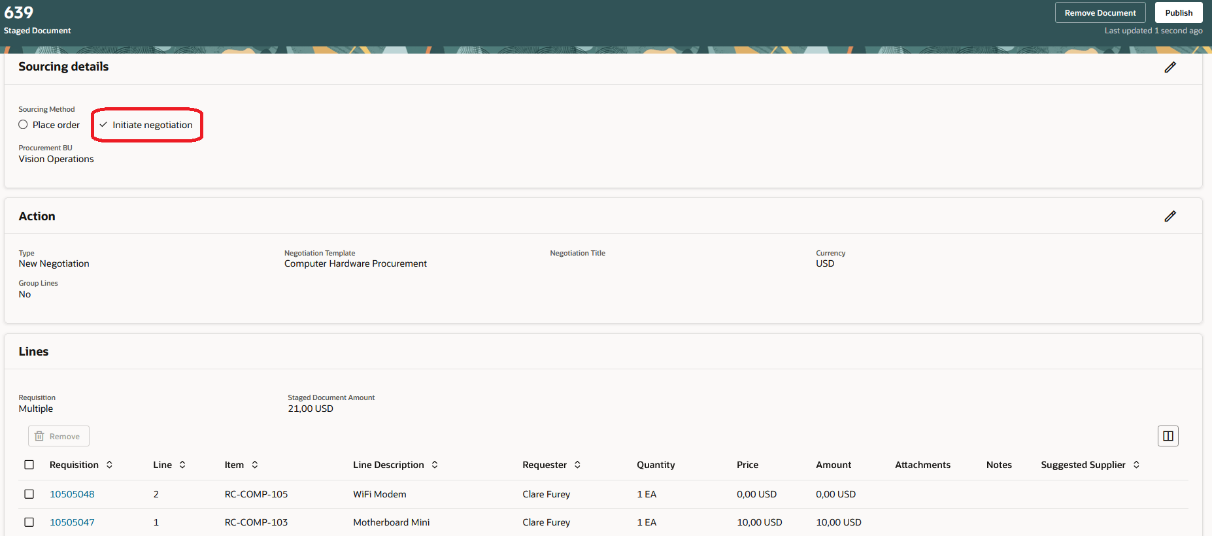Edit the Action section with pencil icon
The image size is (1212, 536).
click(x=1170, y=216)
